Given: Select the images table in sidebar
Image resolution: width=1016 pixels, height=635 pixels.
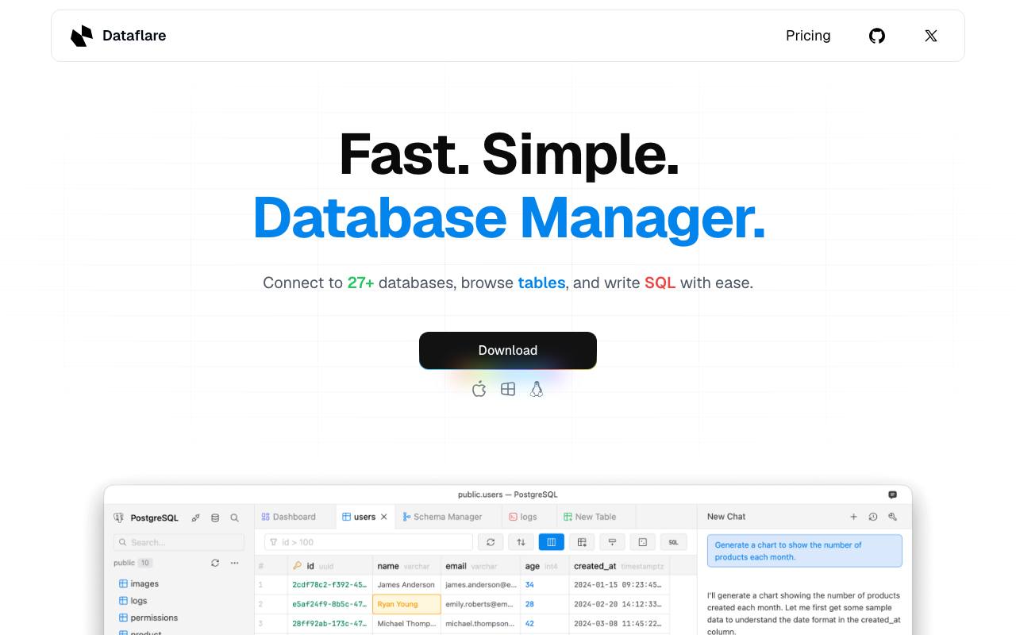Looking at the screenshot, I should pyautogui.click(x=139, y=583).
